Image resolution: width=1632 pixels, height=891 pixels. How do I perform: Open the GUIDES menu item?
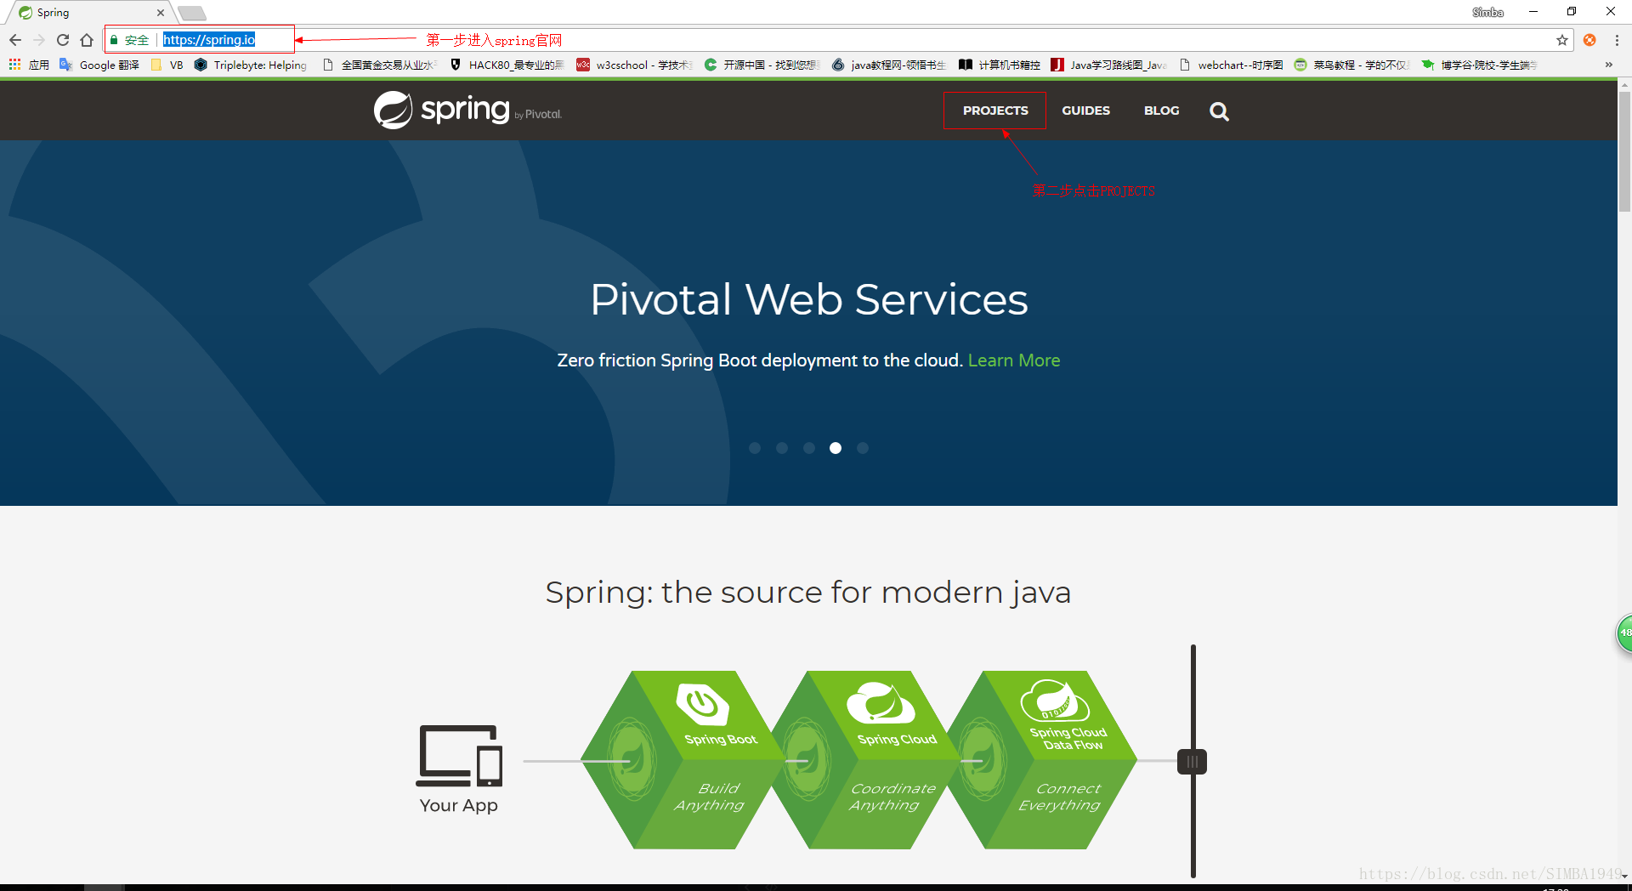(1085, 111)
